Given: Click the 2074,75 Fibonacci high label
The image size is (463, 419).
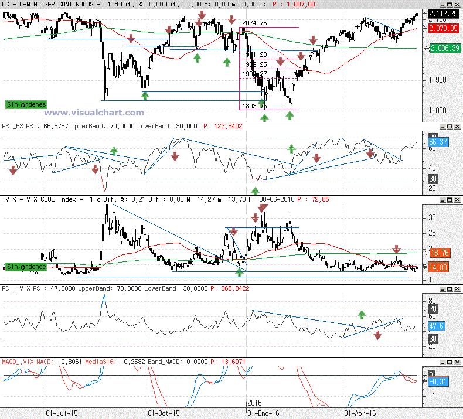Looking at the screenshot, I should point(254,23).
